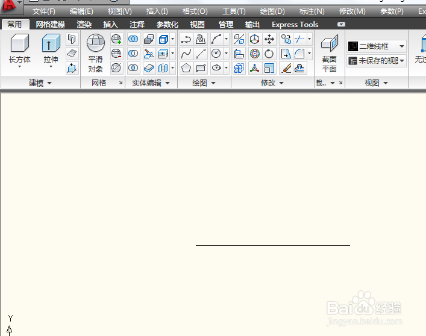Click the Refine Mesh icon
Viewport: 426px width, 336px height.
116,68
